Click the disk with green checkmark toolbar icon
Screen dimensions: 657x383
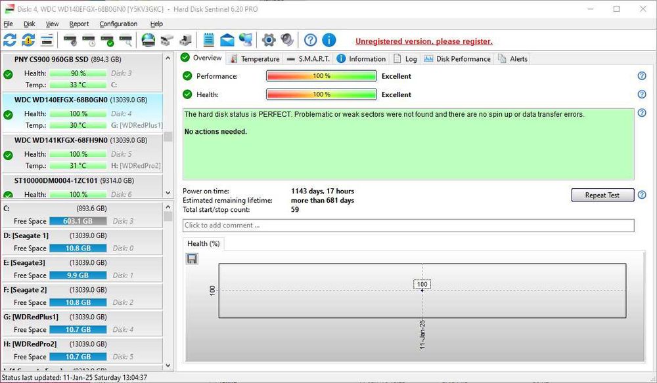pos(107,41)
